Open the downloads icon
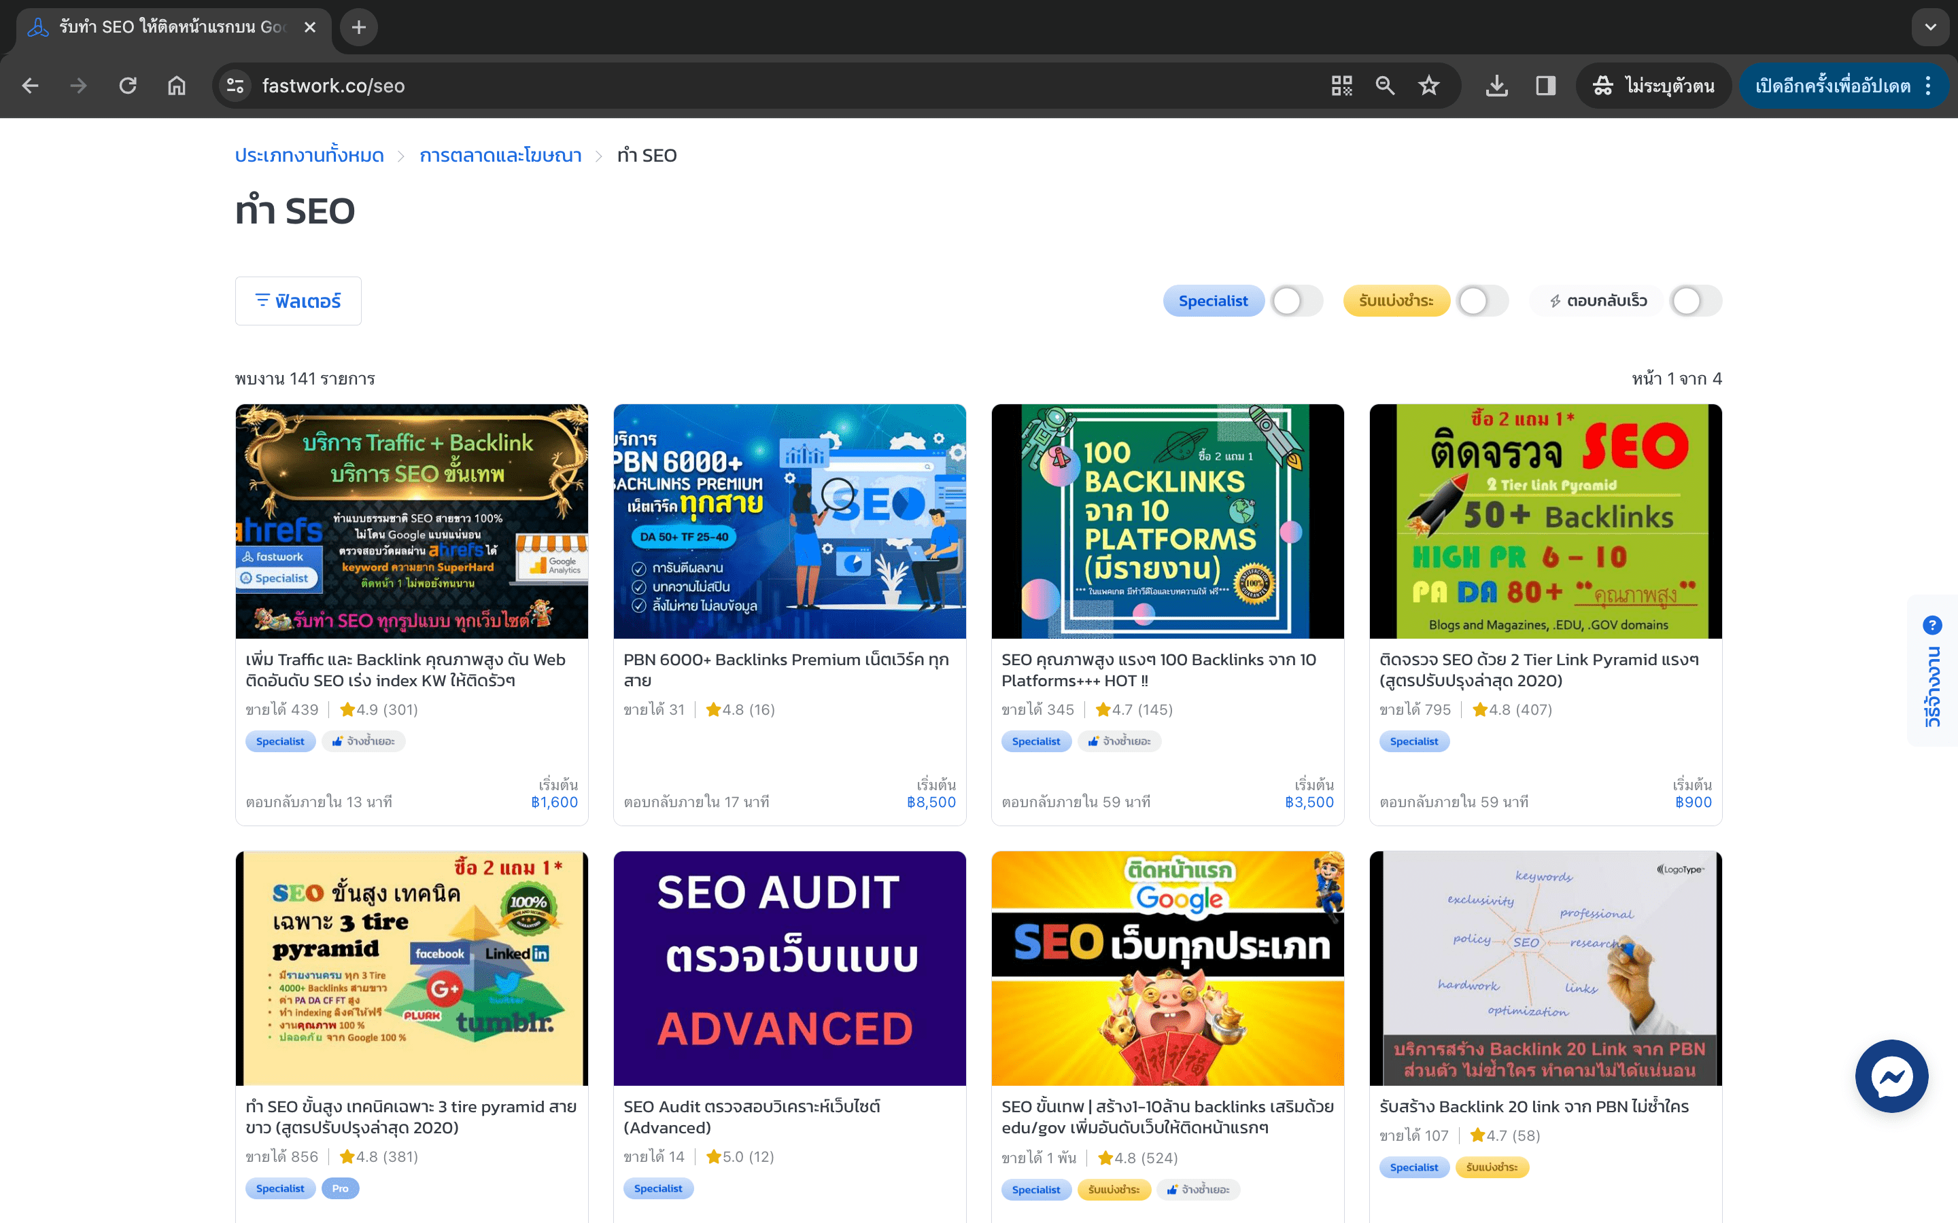Viewport: 1958px width, 1223px height. [x=1497, y=86]
